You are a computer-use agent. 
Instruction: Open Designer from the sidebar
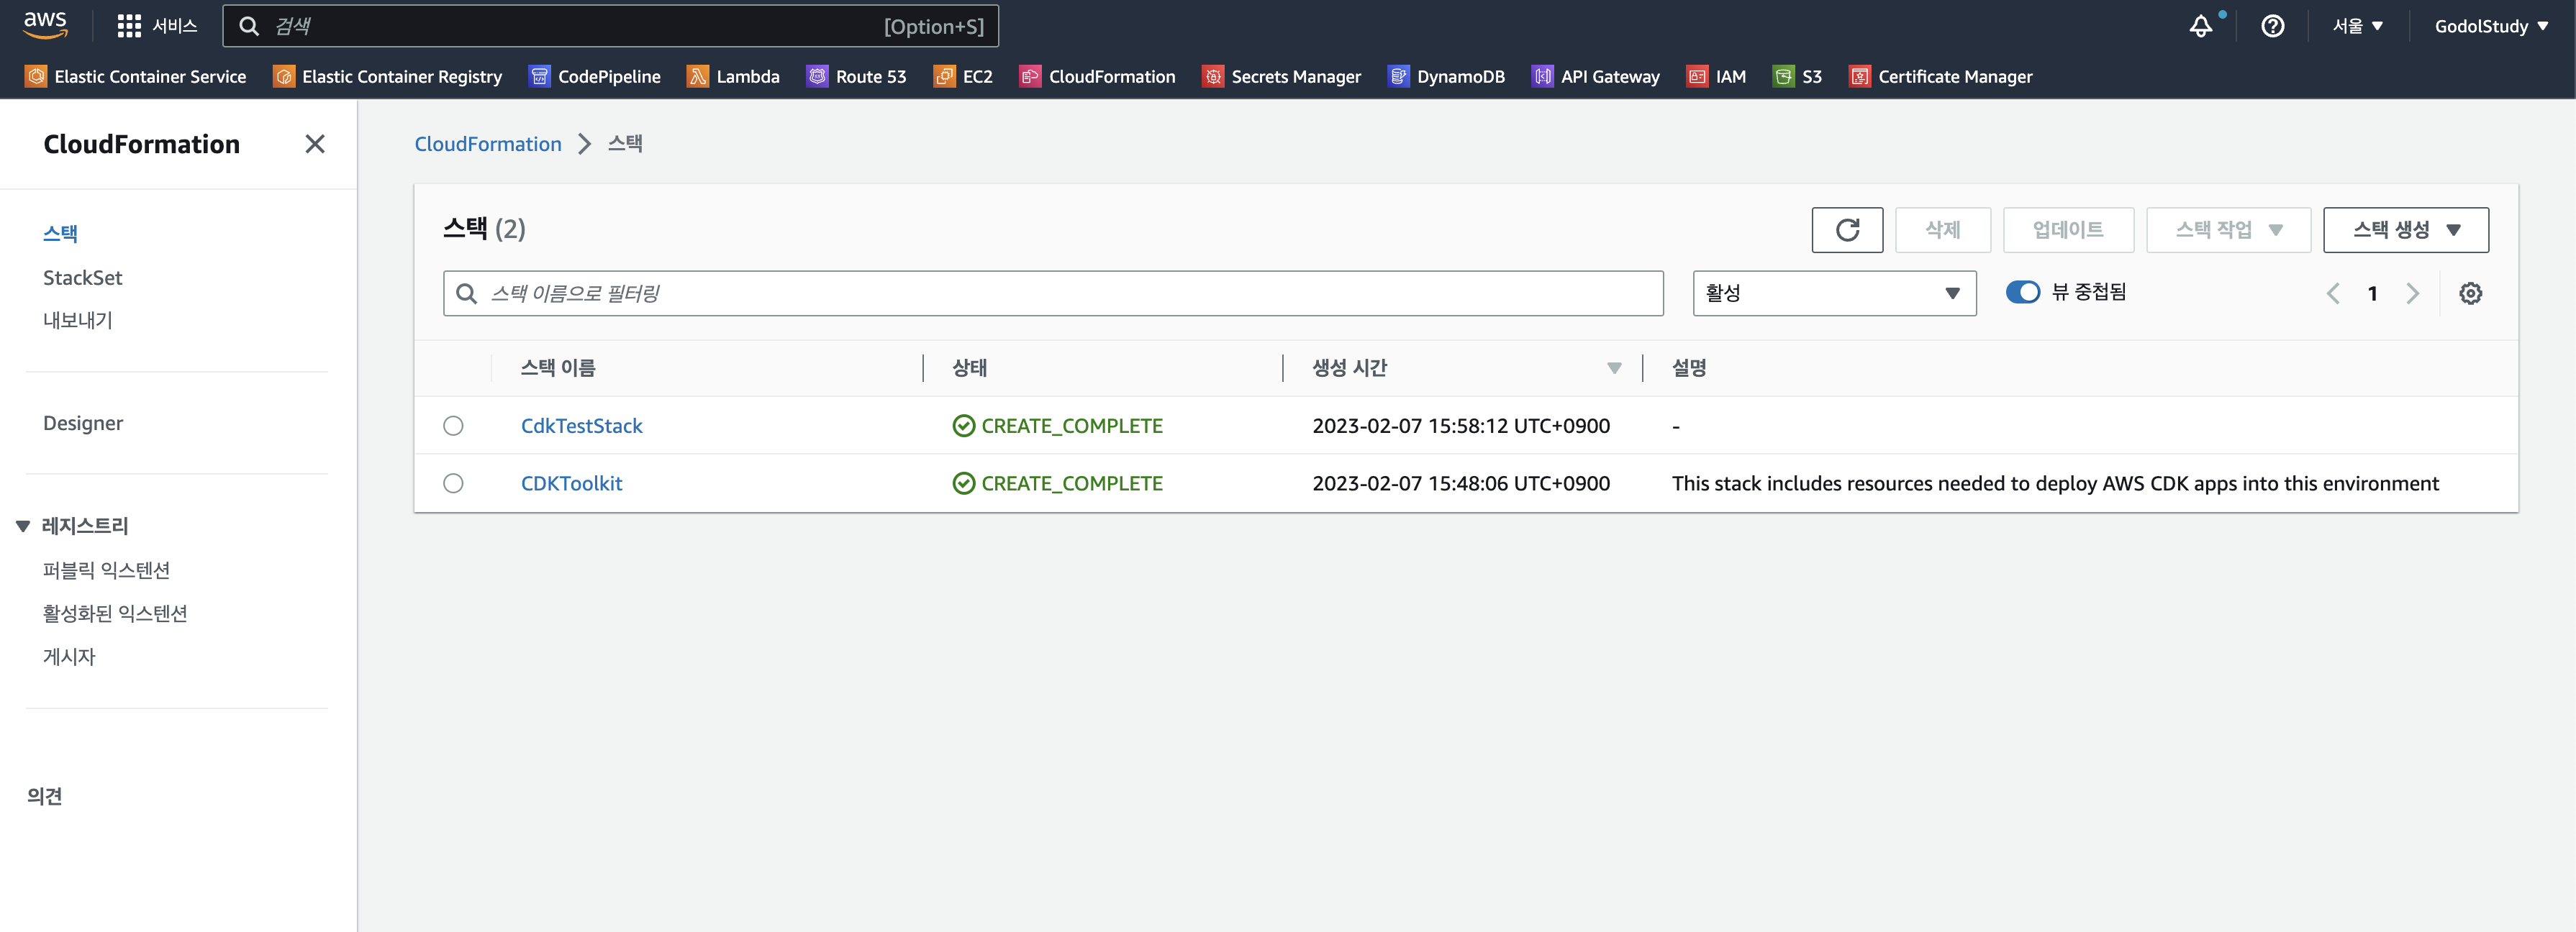[x=83, y=424]
